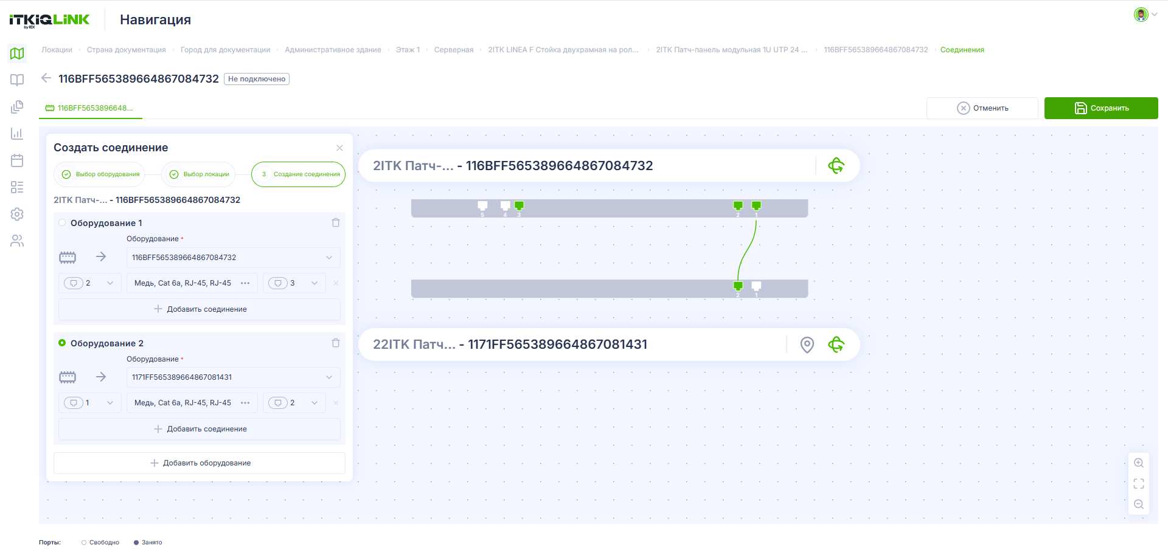Click location pin icon on 22ITK panel
1168x559 pixels.
(807, 345)
